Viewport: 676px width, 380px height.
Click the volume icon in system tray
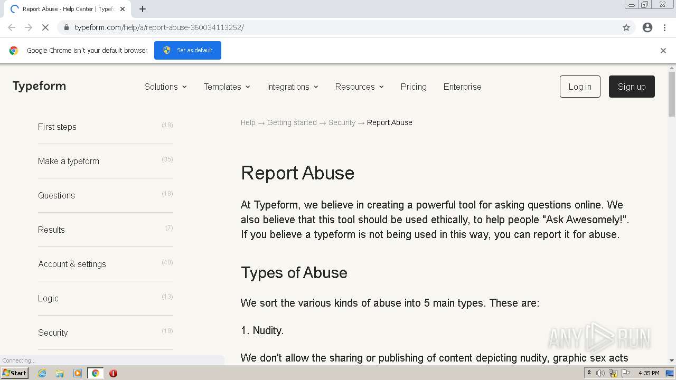(x=600, y=373)
